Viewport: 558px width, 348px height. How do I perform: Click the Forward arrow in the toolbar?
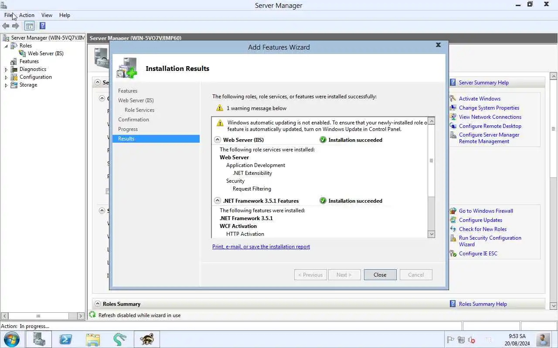click(x=16, y=26)
